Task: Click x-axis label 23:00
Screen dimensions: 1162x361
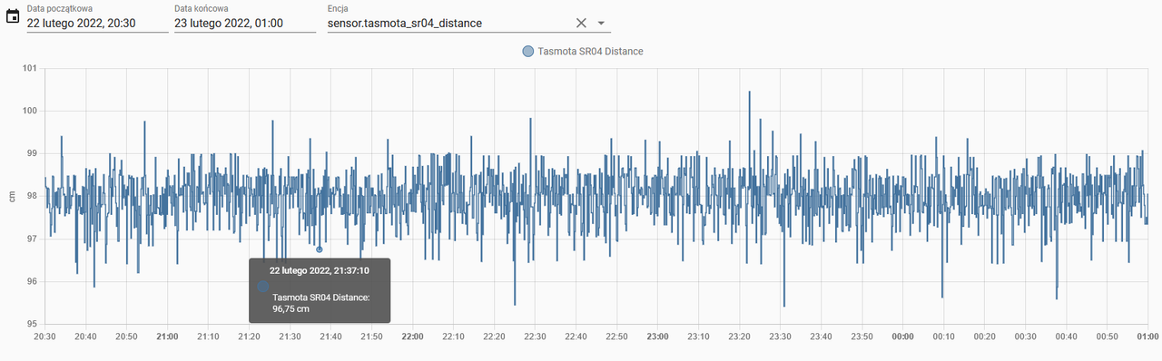Action: [x=658, y=337]
